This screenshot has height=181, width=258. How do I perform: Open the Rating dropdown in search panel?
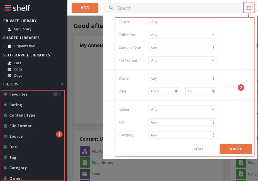point(182,109)
